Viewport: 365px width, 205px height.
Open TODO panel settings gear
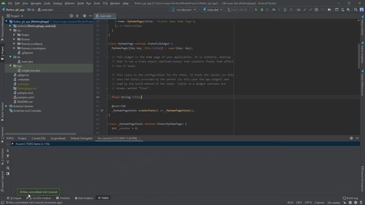click(351, 138)
